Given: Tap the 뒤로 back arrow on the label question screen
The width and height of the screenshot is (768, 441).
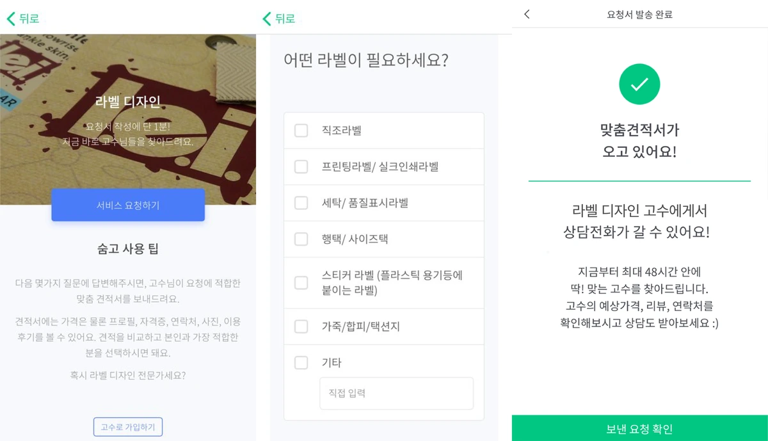Looking at the screenshot, I should (x=267, y=19).
